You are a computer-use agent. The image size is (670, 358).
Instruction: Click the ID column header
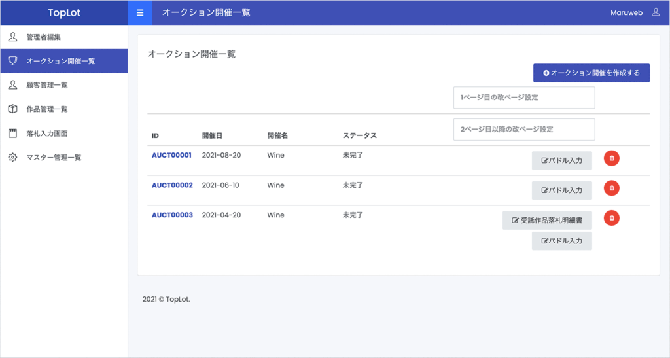click(x=155, y=136)
